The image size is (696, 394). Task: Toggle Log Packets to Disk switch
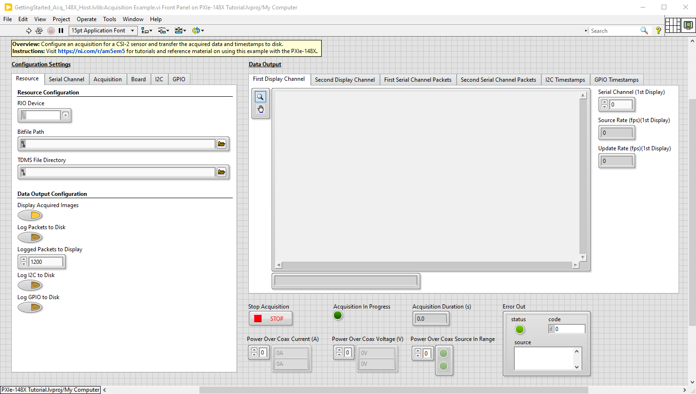pos(30,237)
